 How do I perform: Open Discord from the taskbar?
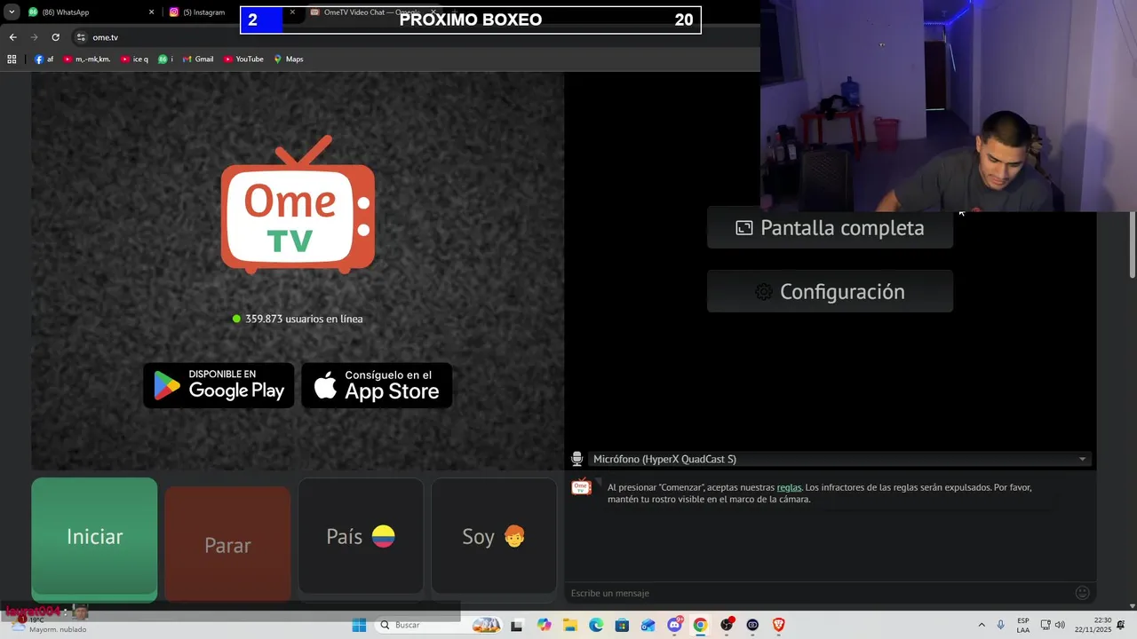[675, 625]
